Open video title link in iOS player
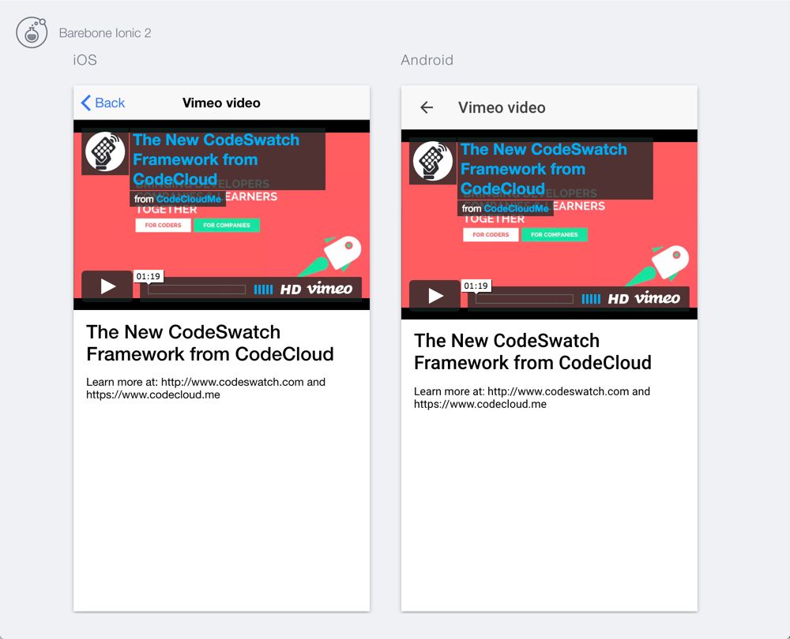This screenshot has height=639, width=790. click(x=216, y=159)
